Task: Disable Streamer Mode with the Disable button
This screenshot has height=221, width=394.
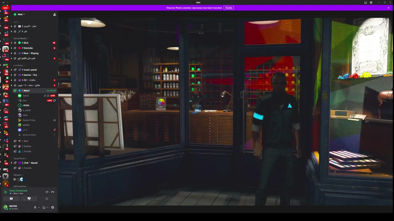Action: click(x=229, y=8)
